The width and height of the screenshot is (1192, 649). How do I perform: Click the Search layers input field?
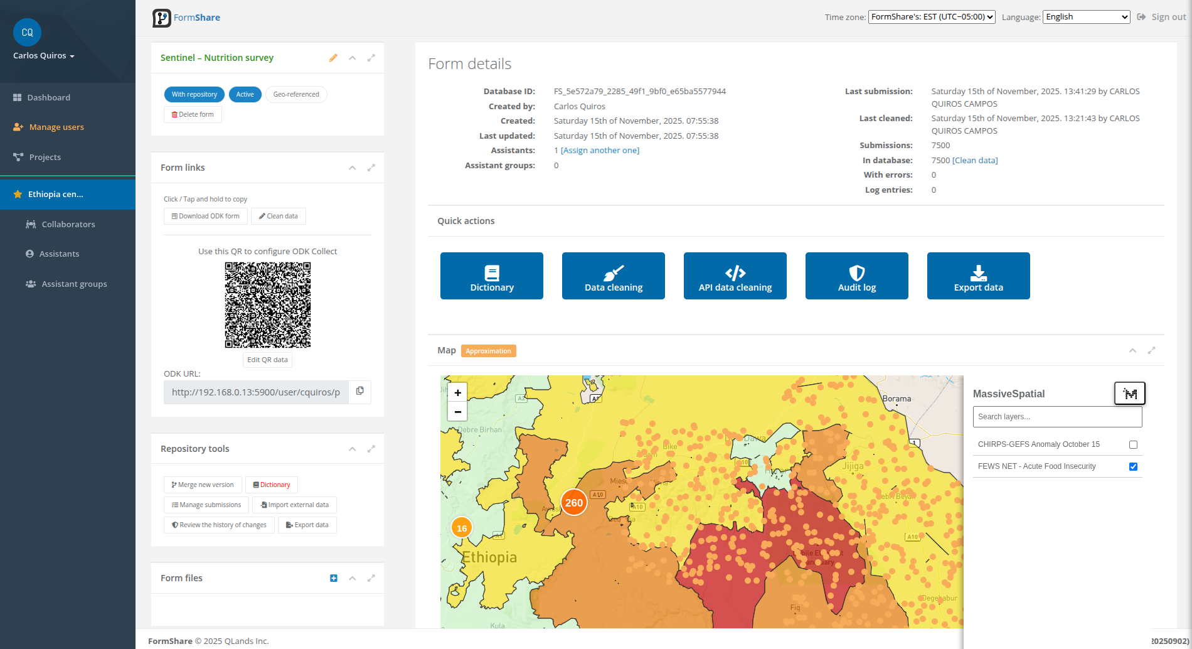1058,417
